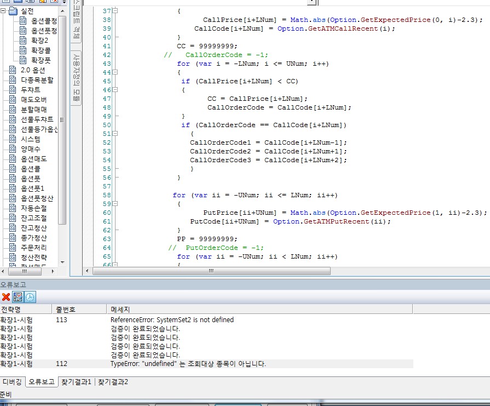The image size is (490, 406).
Task: Switch to the 찾기결과1 tab
Action: (76, 382)
